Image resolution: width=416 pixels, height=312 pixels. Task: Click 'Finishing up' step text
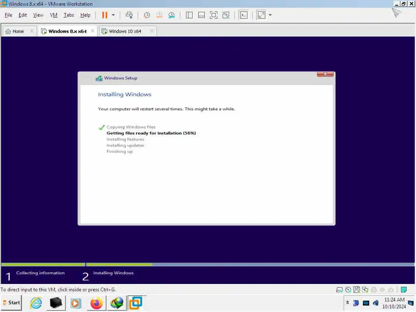coord(120,152)
